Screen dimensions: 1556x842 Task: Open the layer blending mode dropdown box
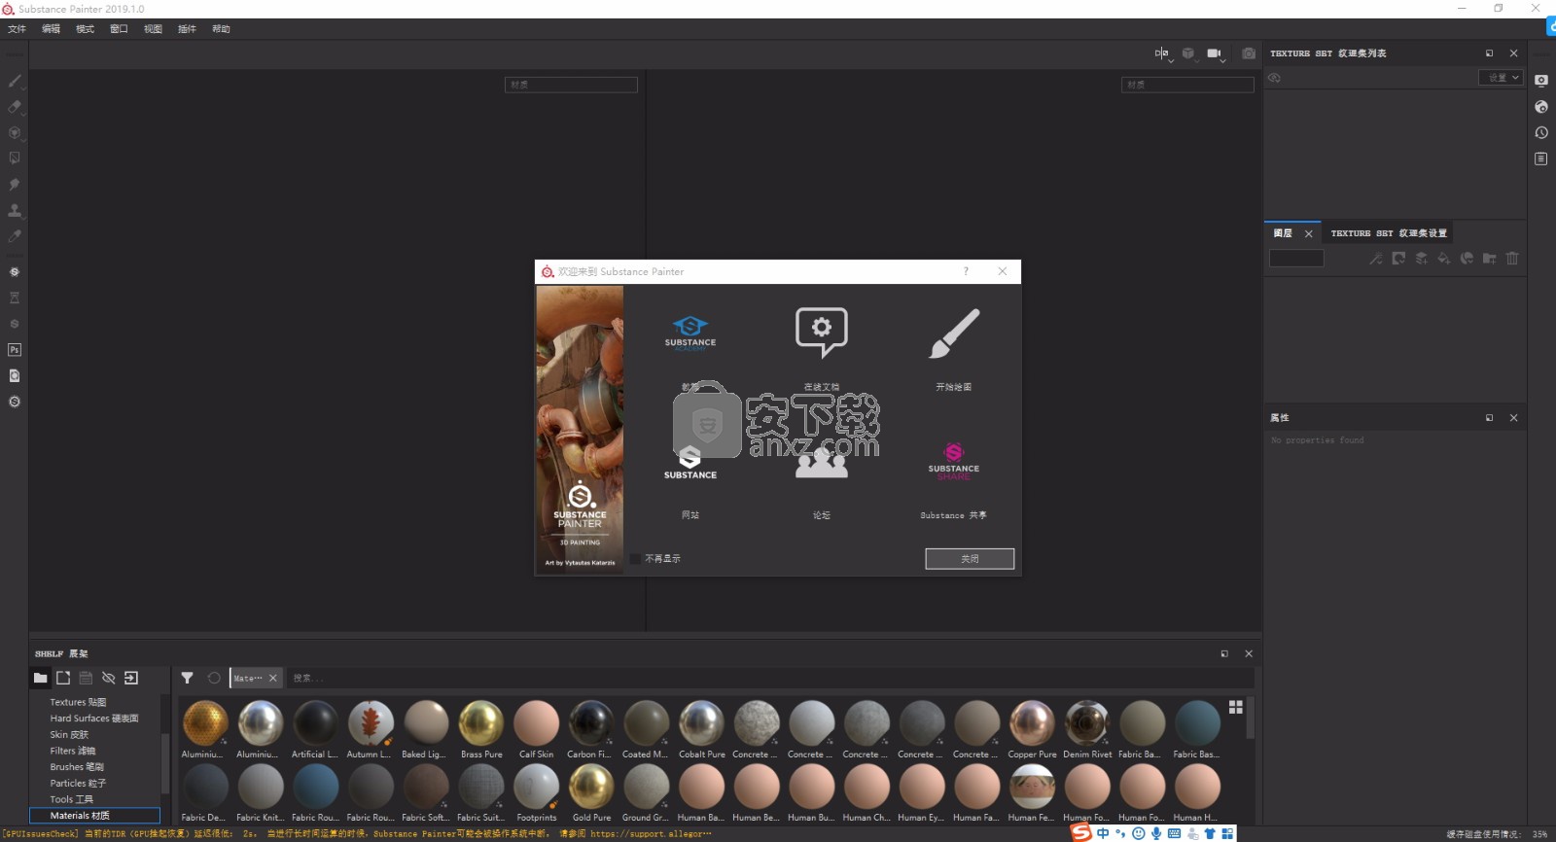pyautogui.click(x=1296, y=258)
